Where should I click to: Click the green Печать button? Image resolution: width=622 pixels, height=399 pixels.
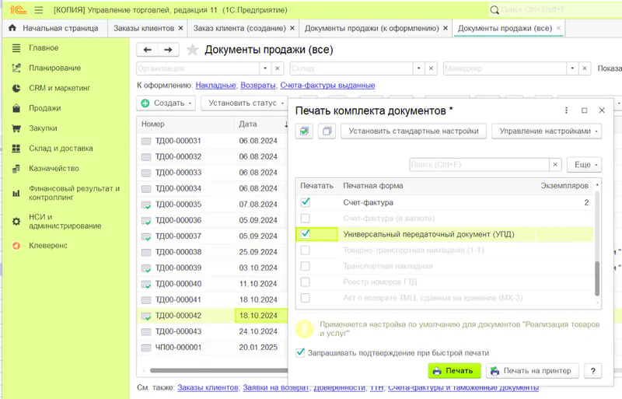455,371
